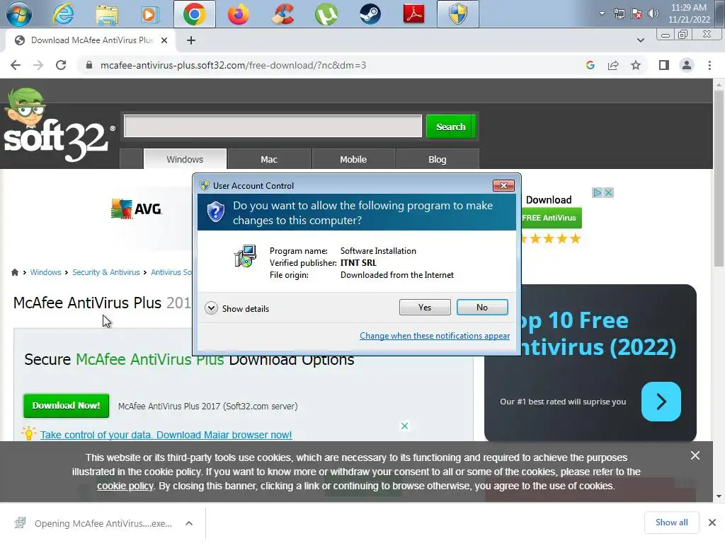Open Change when these notifications appear link

[x=435, y=336]
